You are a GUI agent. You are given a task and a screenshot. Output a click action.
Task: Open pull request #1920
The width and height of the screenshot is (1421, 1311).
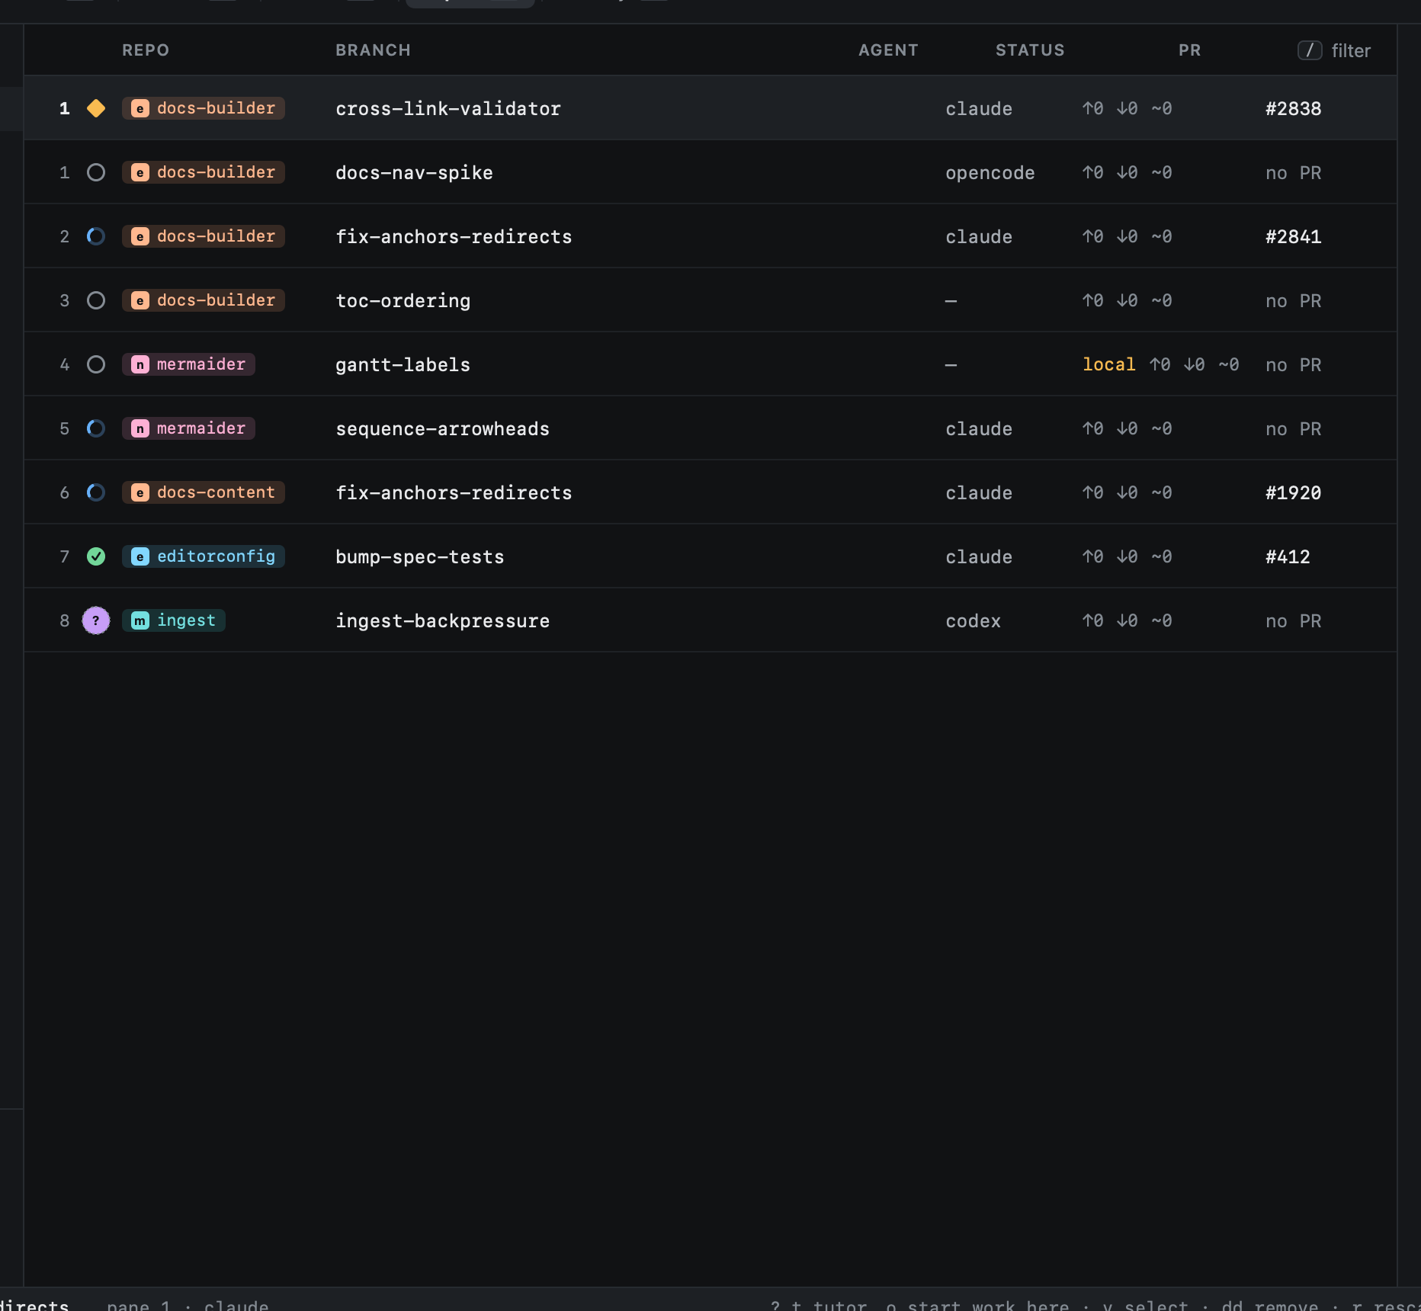(1293, 493)
